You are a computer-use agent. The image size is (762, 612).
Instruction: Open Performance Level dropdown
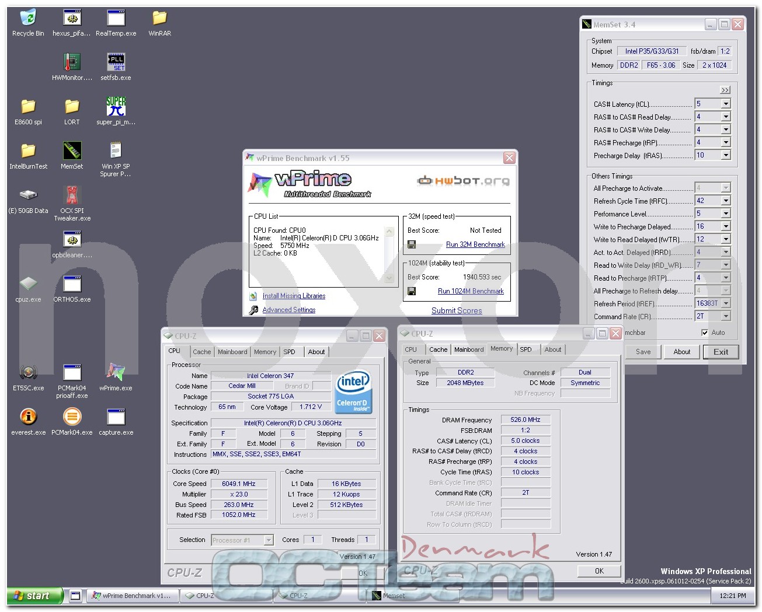point(726,214)
